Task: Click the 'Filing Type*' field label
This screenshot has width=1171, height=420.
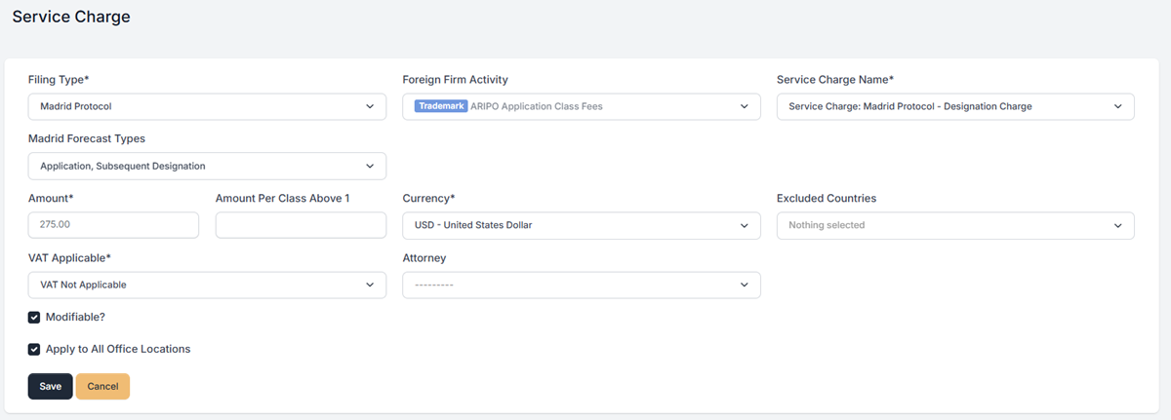Action: (x=59, y=79)
